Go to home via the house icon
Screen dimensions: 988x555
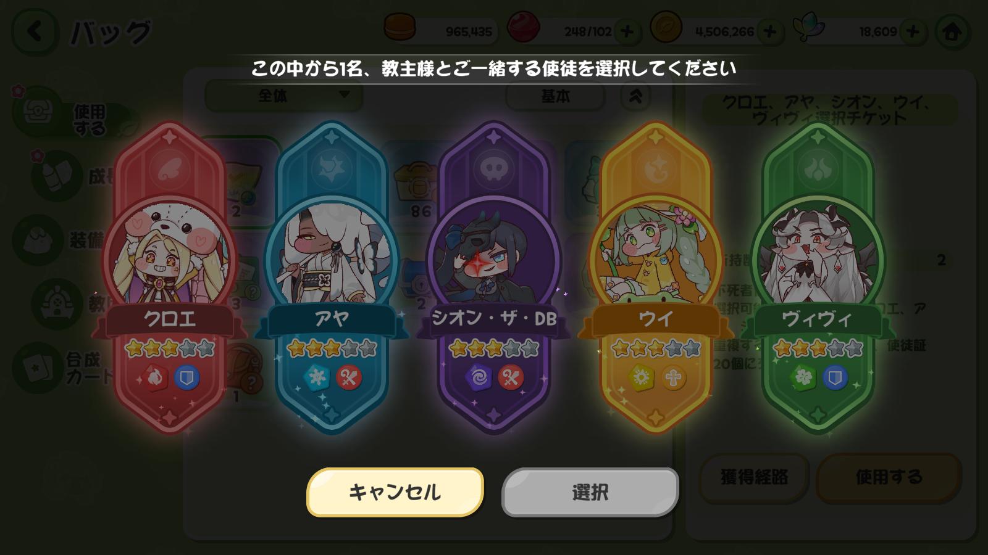(952, 31)
